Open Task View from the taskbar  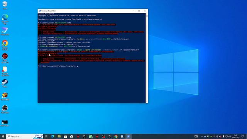click(x=46, y=136)
